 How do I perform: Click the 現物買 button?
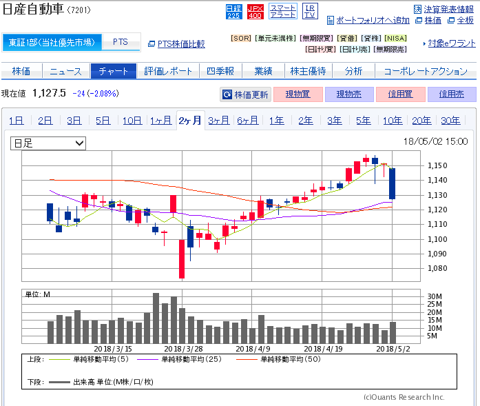[x=298, y=94]
